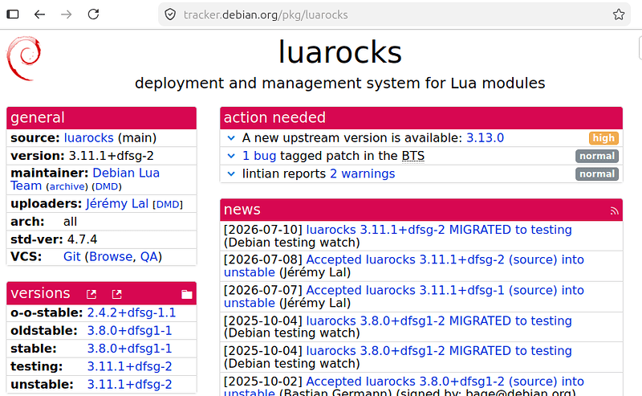The width and height of the screenshot is (642, 396).
Task: Select the 'arch: all' row text
Action: point(44,222)
